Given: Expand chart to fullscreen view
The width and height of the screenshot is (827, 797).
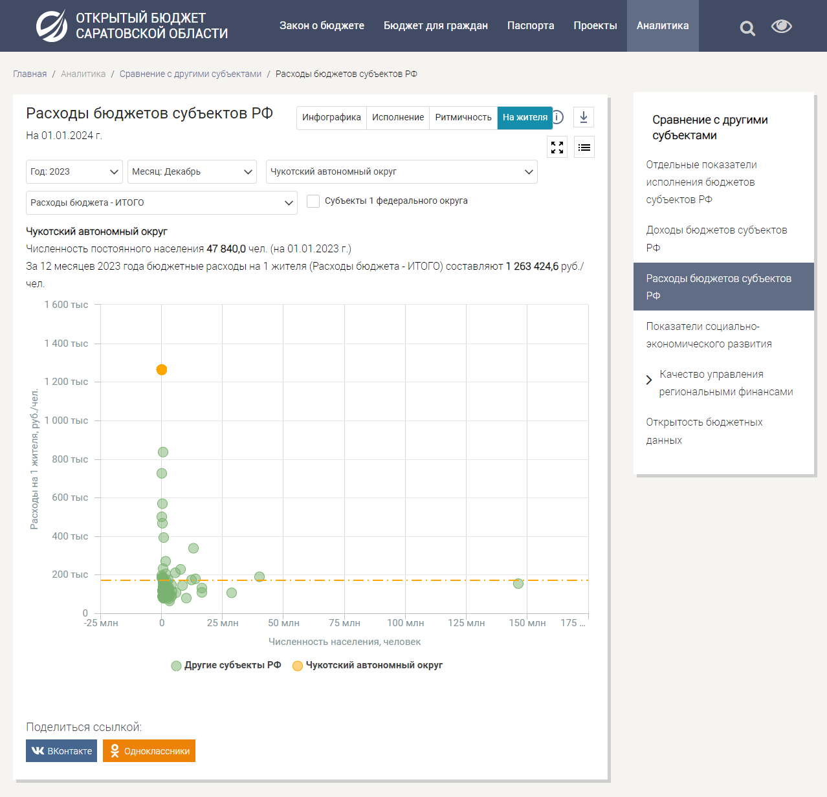Looking at the screenshot, I should pyautogui.click(x=557, y=147).
